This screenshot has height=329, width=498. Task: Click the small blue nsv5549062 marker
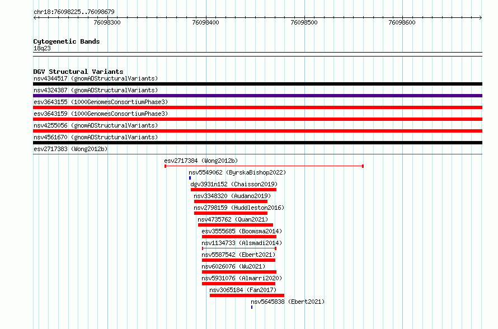(190, 178)
